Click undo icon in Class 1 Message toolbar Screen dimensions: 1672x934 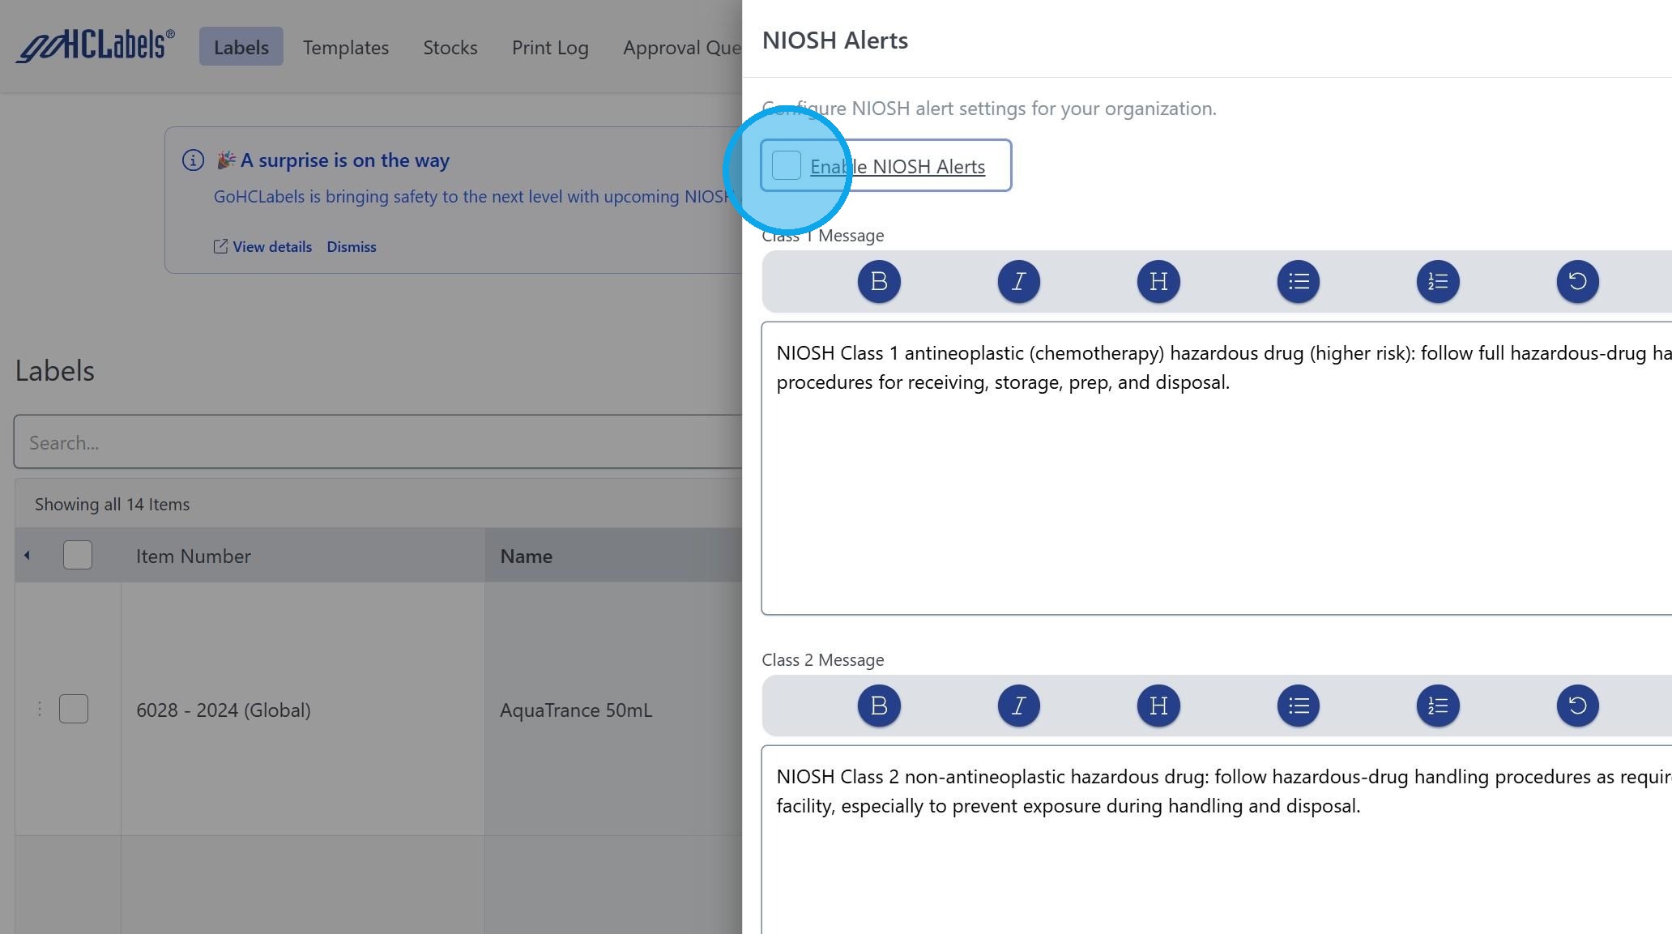[x=1577, y=281]
